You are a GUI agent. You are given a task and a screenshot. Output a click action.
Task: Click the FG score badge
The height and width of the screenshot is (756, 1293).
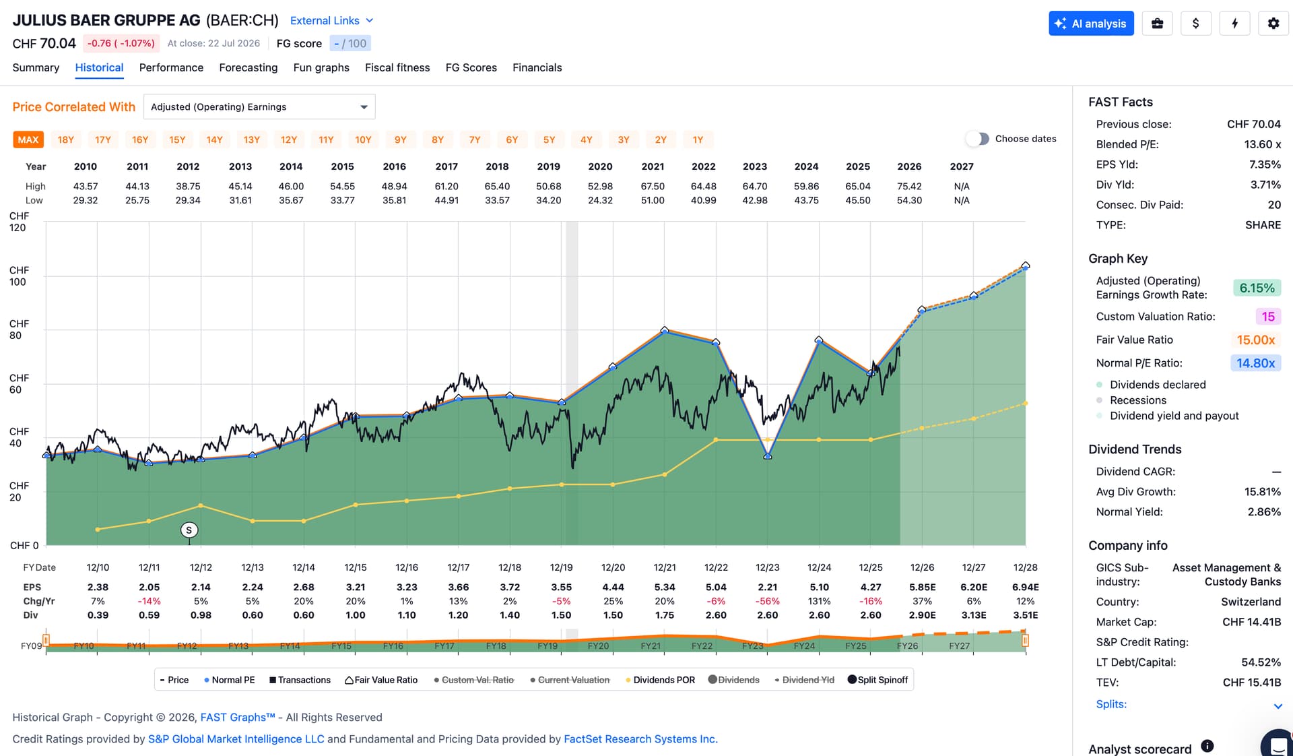point(350,44)
